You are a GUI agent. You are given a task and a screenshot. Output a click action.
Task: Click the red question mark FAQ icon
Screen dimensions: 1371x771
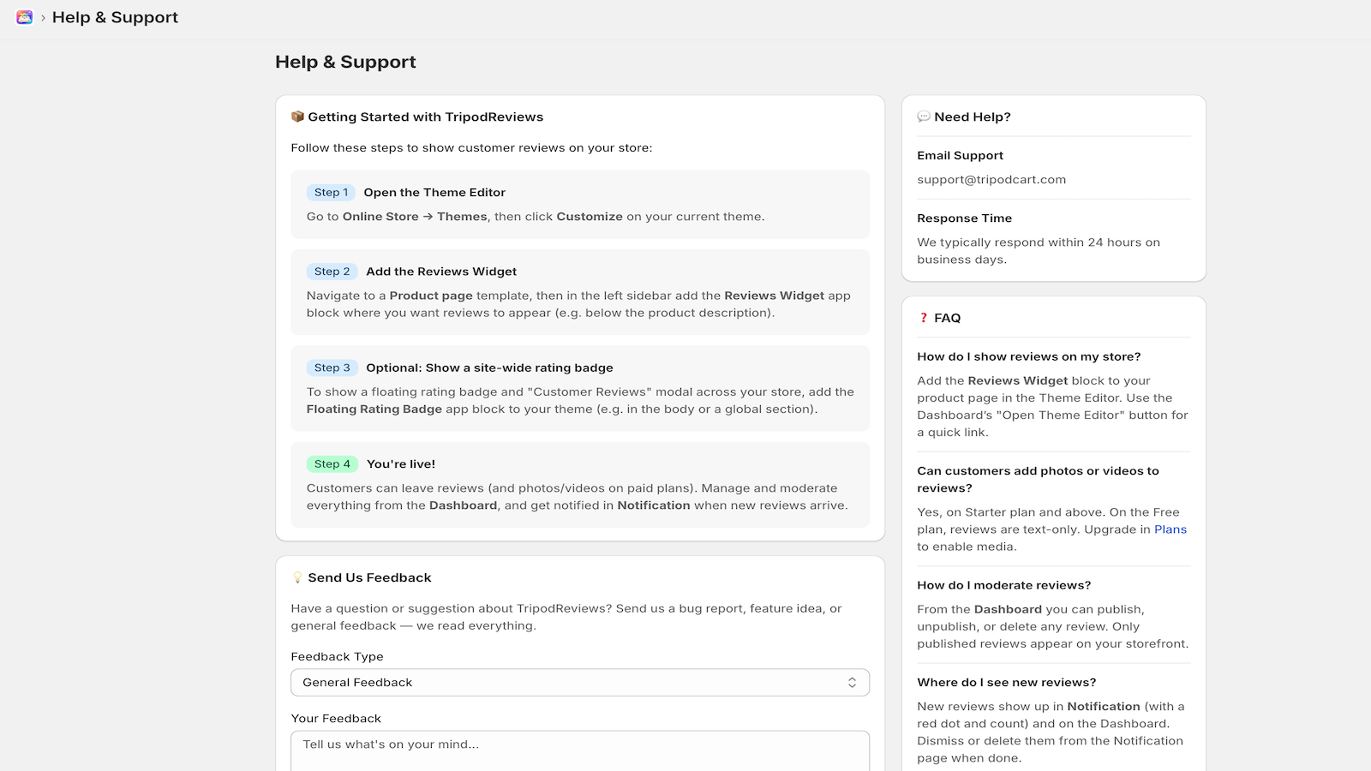click(924, 318)
